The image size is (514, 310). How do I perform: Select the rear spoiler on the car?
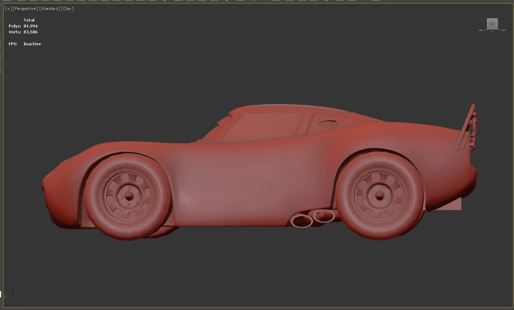click(466, 128)
